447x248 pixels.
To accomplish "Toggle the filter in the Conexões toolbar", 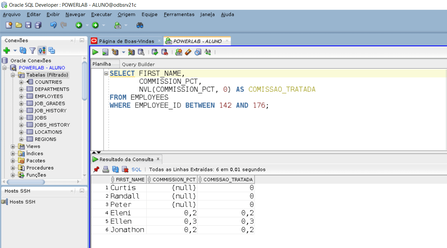I will [31, 50].
